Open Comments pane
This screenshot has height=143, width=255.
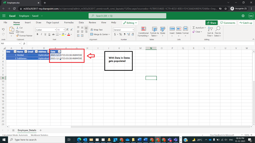228,23
